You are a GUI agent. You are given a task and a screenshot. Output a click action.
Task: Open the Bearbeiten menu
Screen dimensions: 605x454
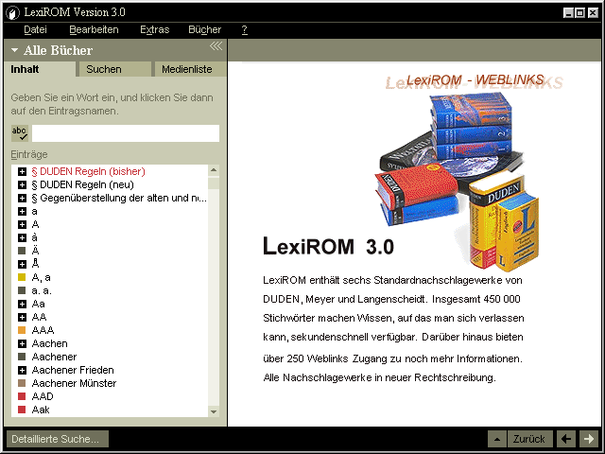click(x=94, y=29)
